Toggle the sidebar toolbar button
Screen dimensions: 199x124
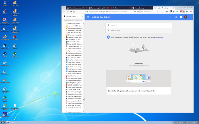(184, 12)
